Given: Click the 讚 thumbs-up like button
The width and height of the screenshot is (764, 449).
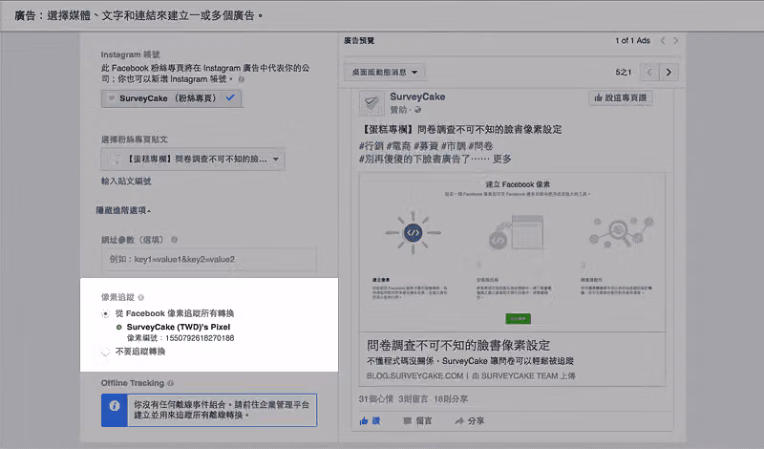Looking at the screenshot, I should (x=370, y=420).
